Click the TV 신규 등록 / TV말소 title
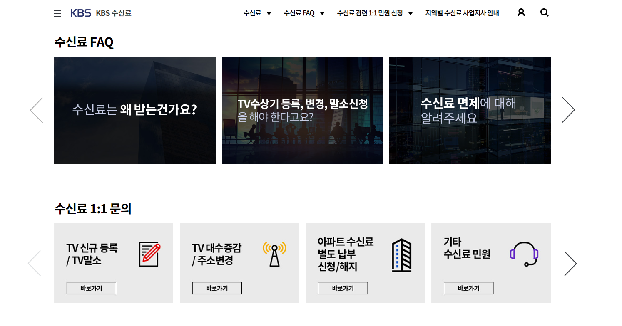 tap(92, 254)
